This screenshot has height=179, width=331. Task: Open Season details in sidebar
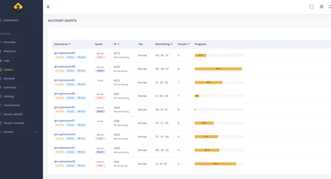point(13,114)
